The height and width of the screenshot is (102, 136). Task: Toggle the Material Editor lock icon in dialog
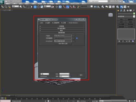[77, 38]
